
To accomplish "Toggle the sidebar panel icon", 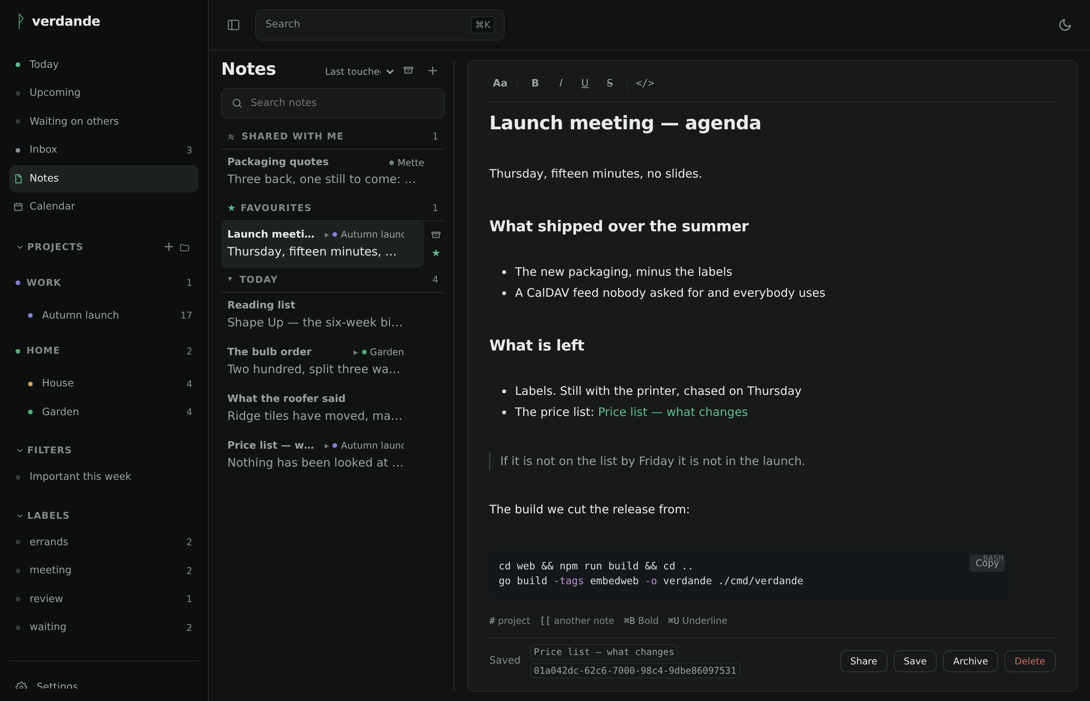I will pos(233,25).
